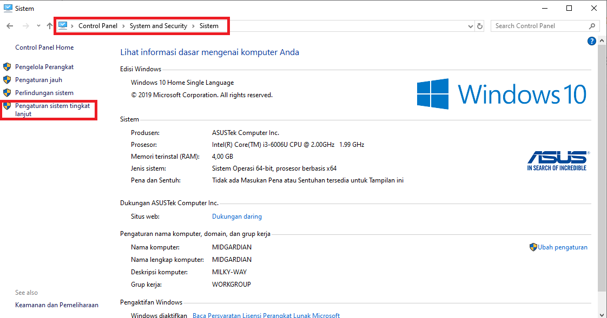607x318 pixels.
Task: Click the vertical scrollbar thumb
Action: pos(602,168)
